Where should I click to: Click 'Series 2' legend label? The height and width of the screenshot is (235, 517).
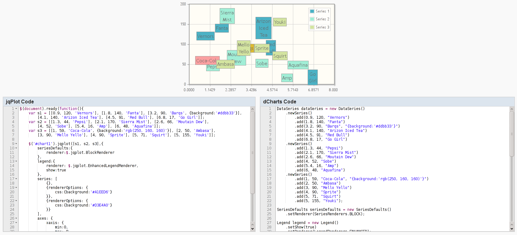click(x=322, y=19)
